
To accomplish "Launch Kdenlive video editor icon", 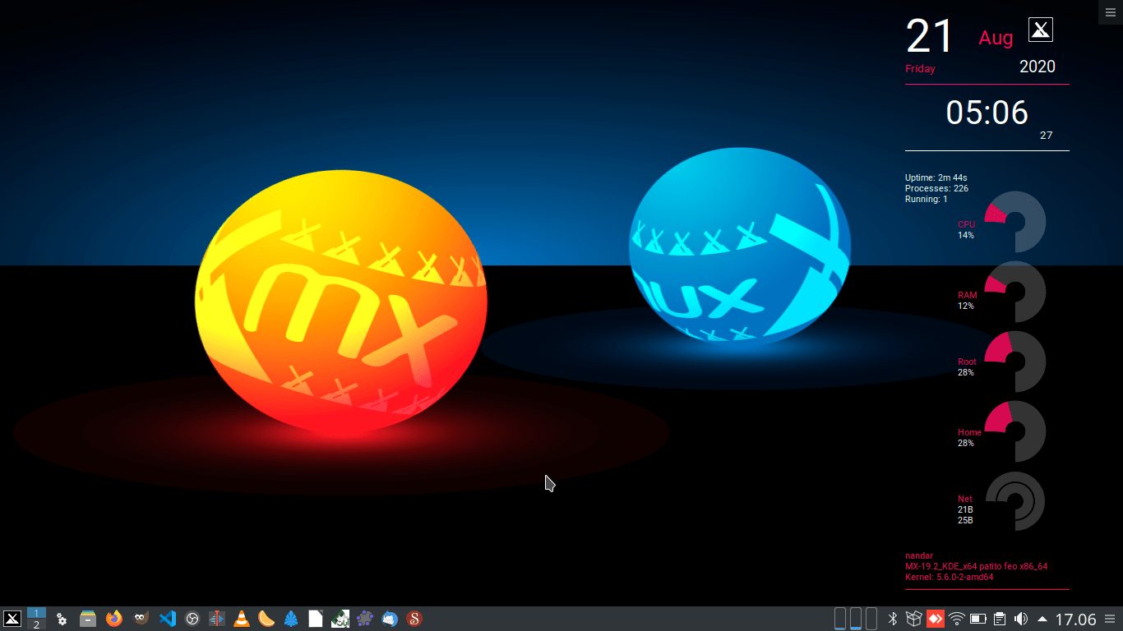I will pyautogui.click(x=217, y=619).
